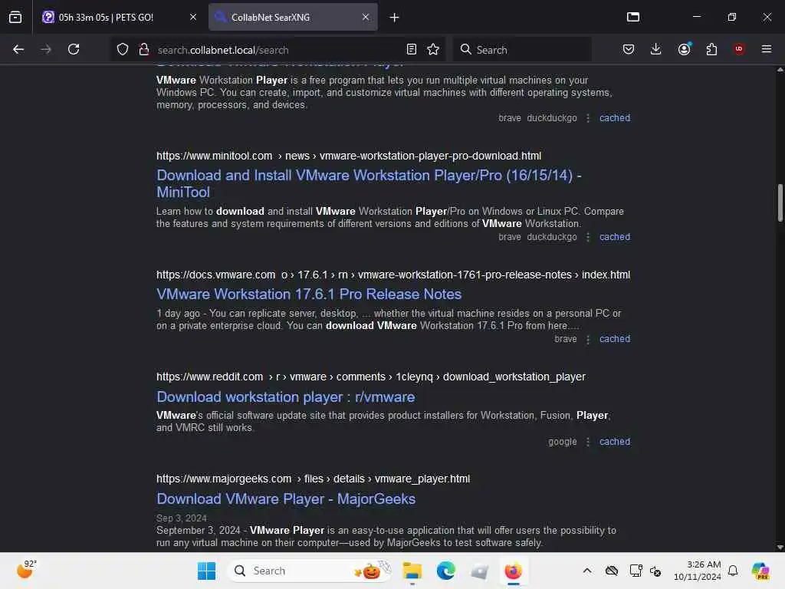Open options menu for the first result's engines row
This screenshot has height=589, width=785.
[x=588, y=118]
